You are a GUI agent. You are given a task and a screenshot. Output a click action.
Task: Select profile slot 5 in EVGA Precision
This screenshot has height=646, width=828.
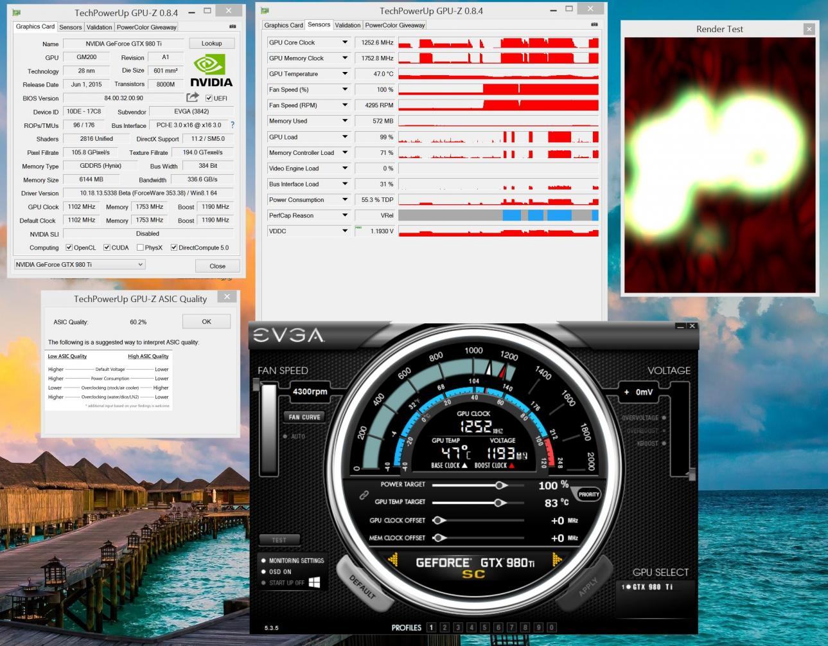tap(485, 627)
